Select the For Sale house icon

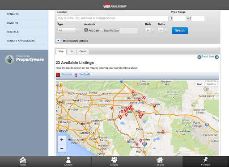click(x=160, y=160)
